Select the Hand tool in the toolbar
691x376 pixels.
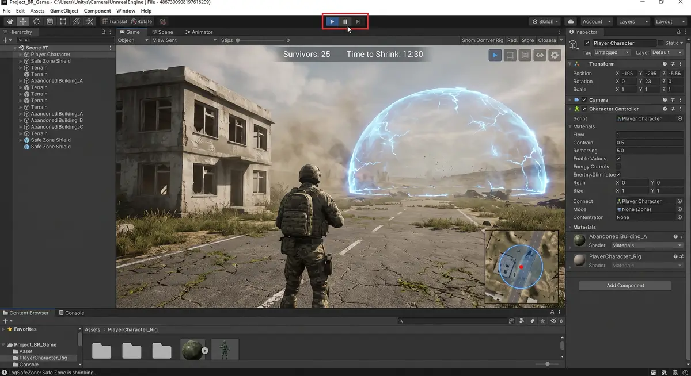10,21
